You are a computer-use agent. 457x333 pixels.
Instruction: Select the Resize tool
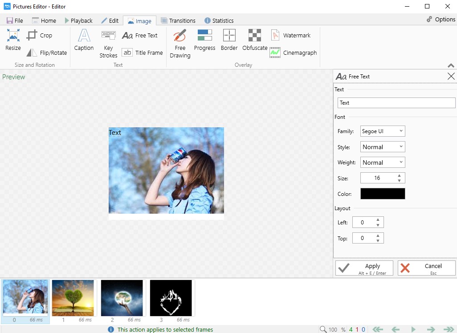point(13,40)
